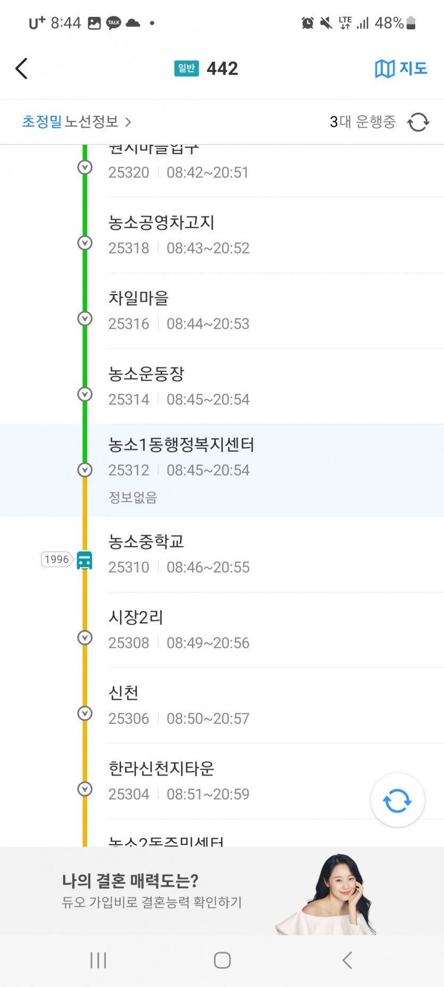Image resolution: width=444 pixels, height=987 pixels.
Task: Tap the 일반 442 route title
Action: 206,69
